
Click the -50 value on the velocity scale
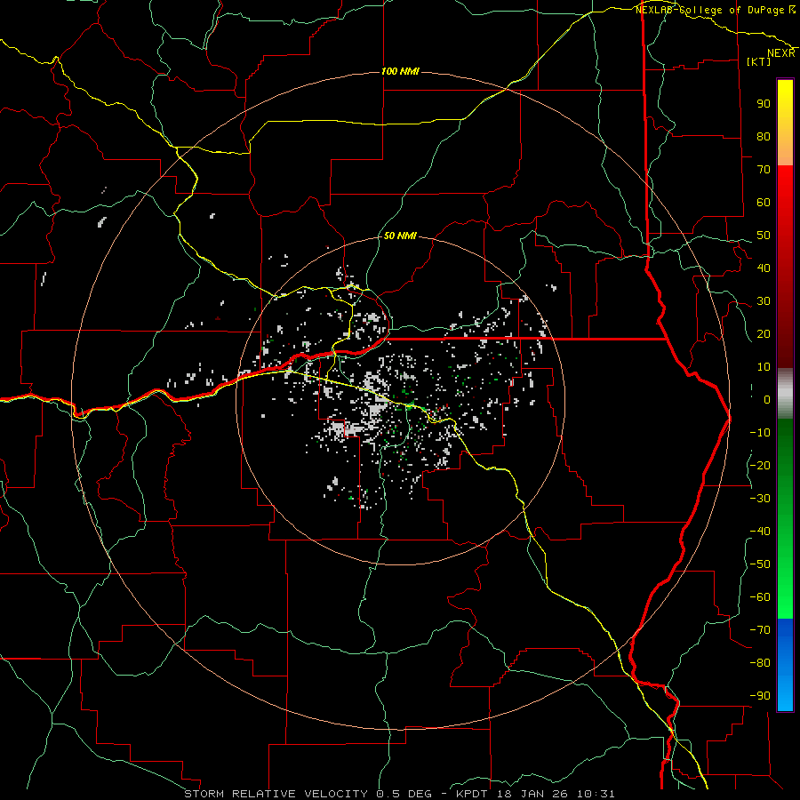(x=760, y=564)
